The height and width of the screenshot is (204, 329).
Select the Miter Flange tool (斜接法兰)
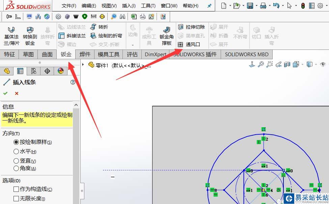tap(72, 36)
